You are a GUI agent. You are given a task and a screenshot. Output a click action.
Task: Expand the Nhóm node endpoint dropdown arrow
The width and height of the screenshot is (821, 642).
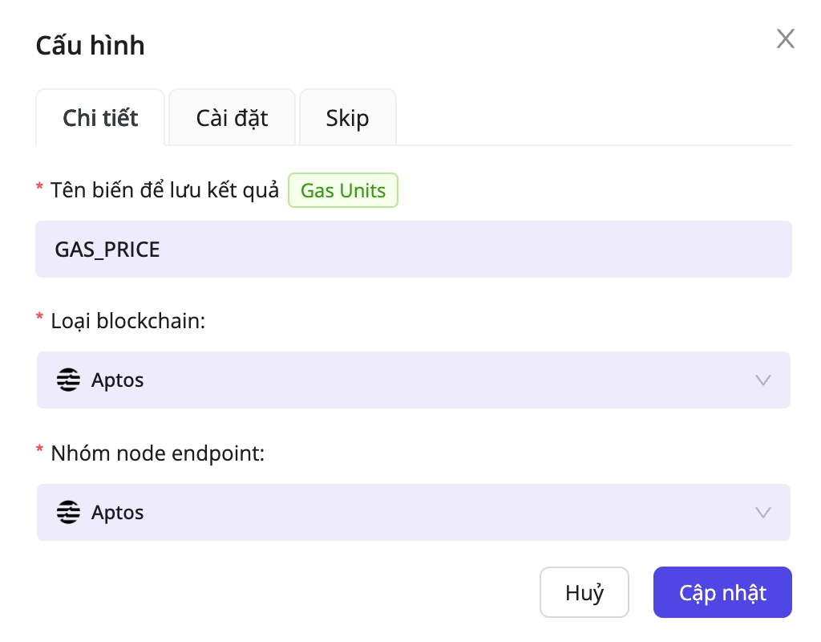coord(762,512)
